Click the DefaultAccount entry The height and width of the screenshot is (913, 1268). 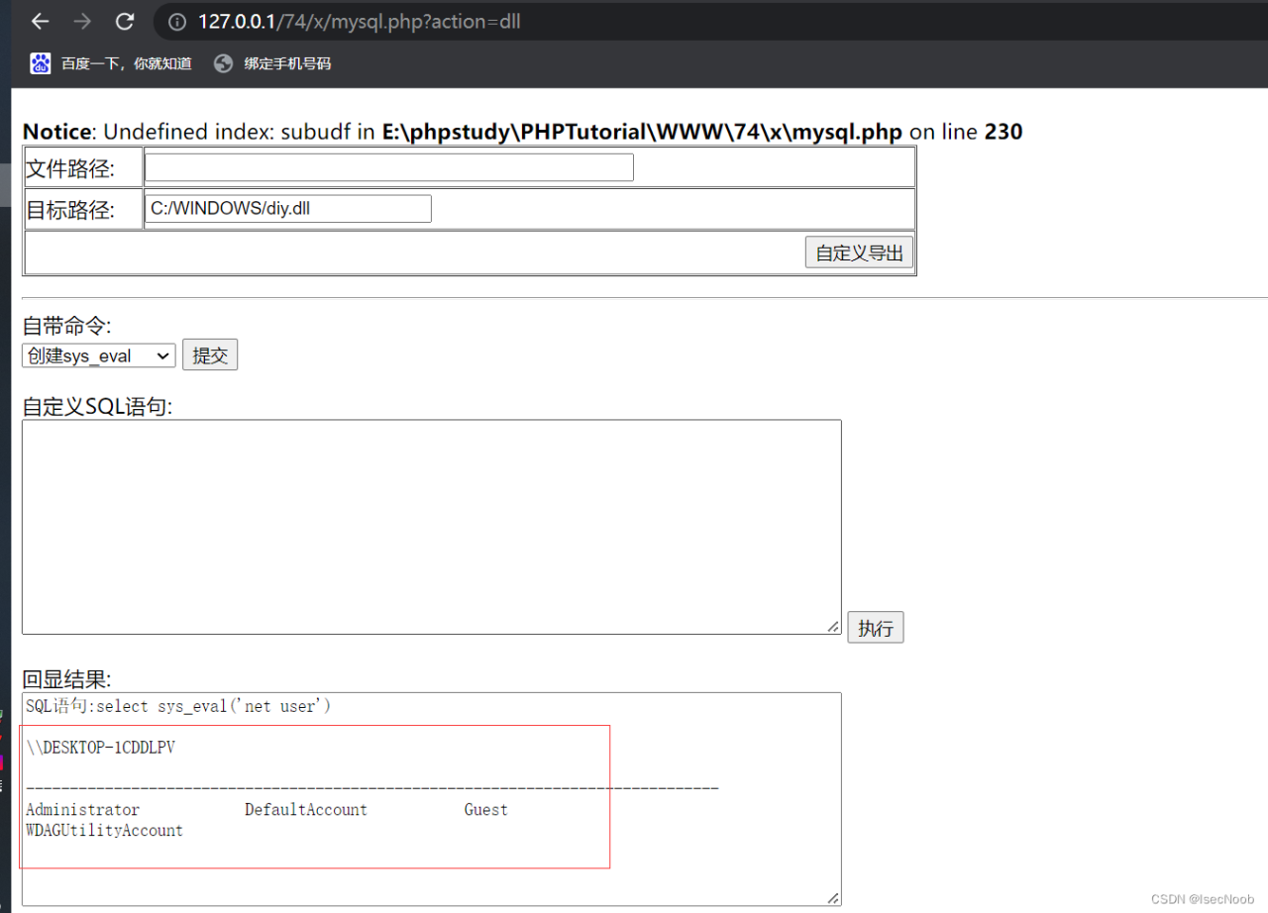pyautogui.click(x=306, y=810)
